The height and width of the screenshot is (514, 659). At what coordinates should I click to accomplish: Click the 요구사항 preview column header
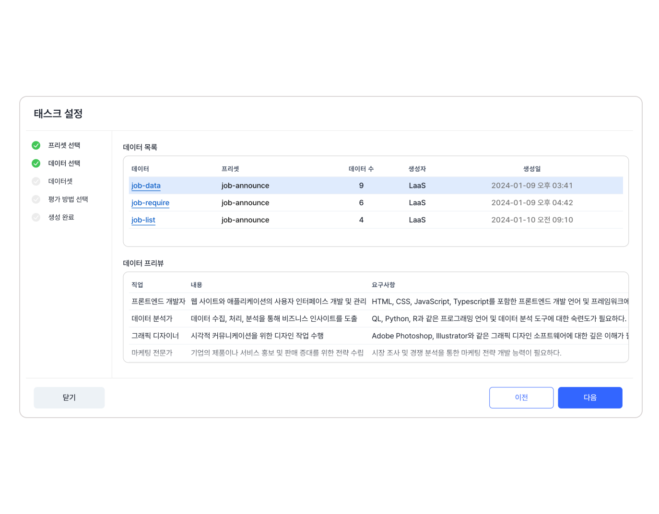383,285
